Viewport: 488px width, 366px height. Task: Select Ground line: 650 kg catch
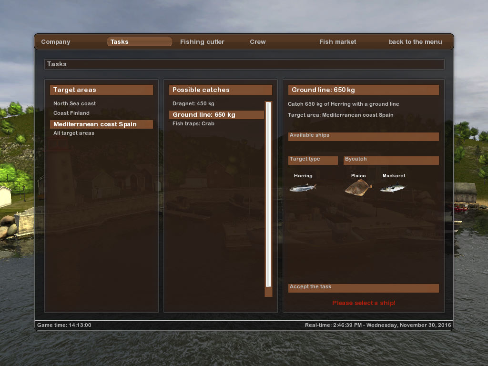click(x=217, y=115)
